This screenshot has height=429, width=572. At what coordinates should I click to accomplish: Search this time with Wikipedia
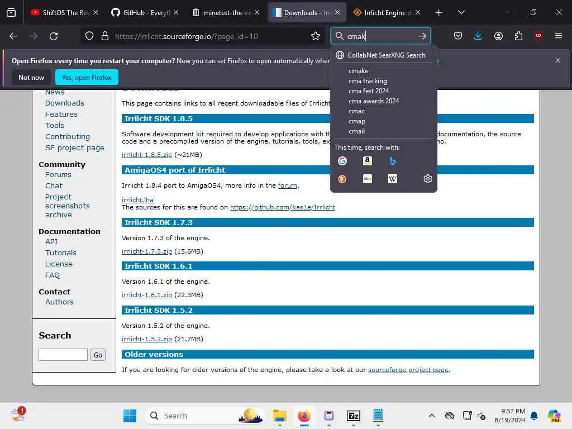[x=393, y=179]
